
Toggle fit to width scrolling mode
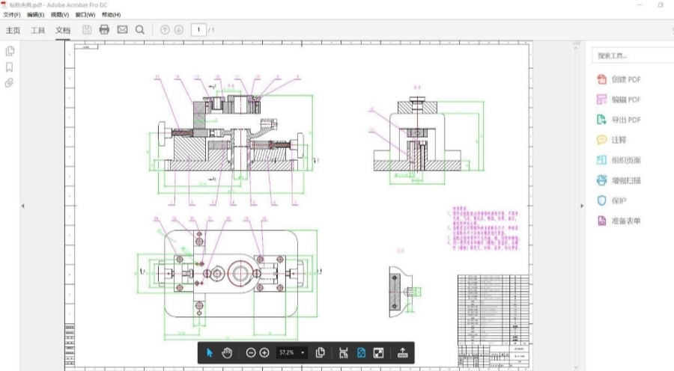344,353
